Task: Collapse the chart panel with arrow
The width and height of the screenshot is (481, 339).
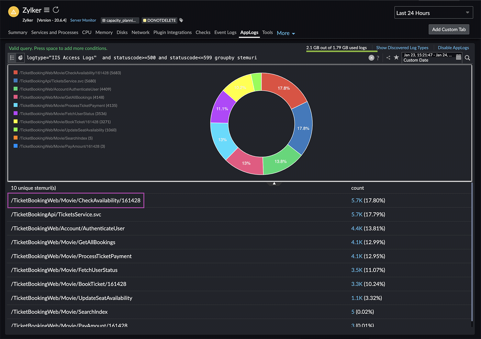Action: [274, 183]
